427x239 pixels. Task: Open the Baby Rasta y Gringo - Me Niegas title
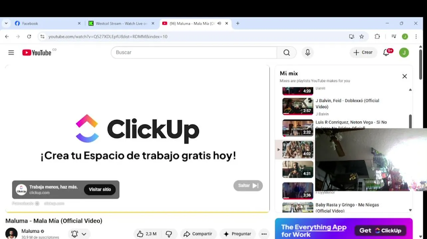coord(347,208)
